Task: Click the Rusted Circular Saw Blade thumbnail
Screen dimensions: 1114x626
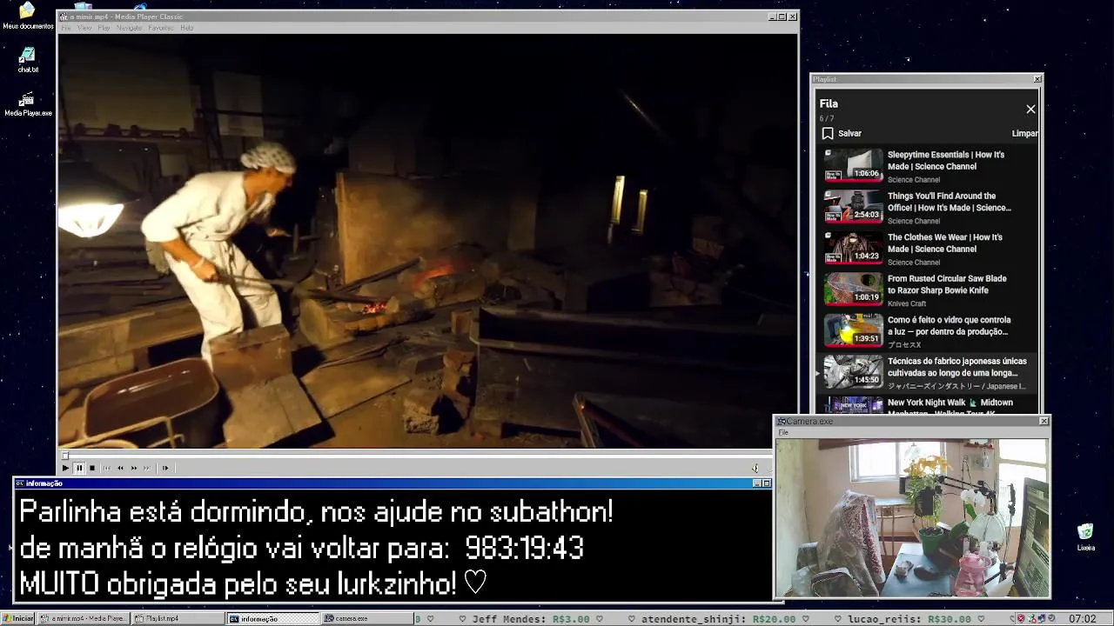Action: pyautogui.click(x=853, y=290)
